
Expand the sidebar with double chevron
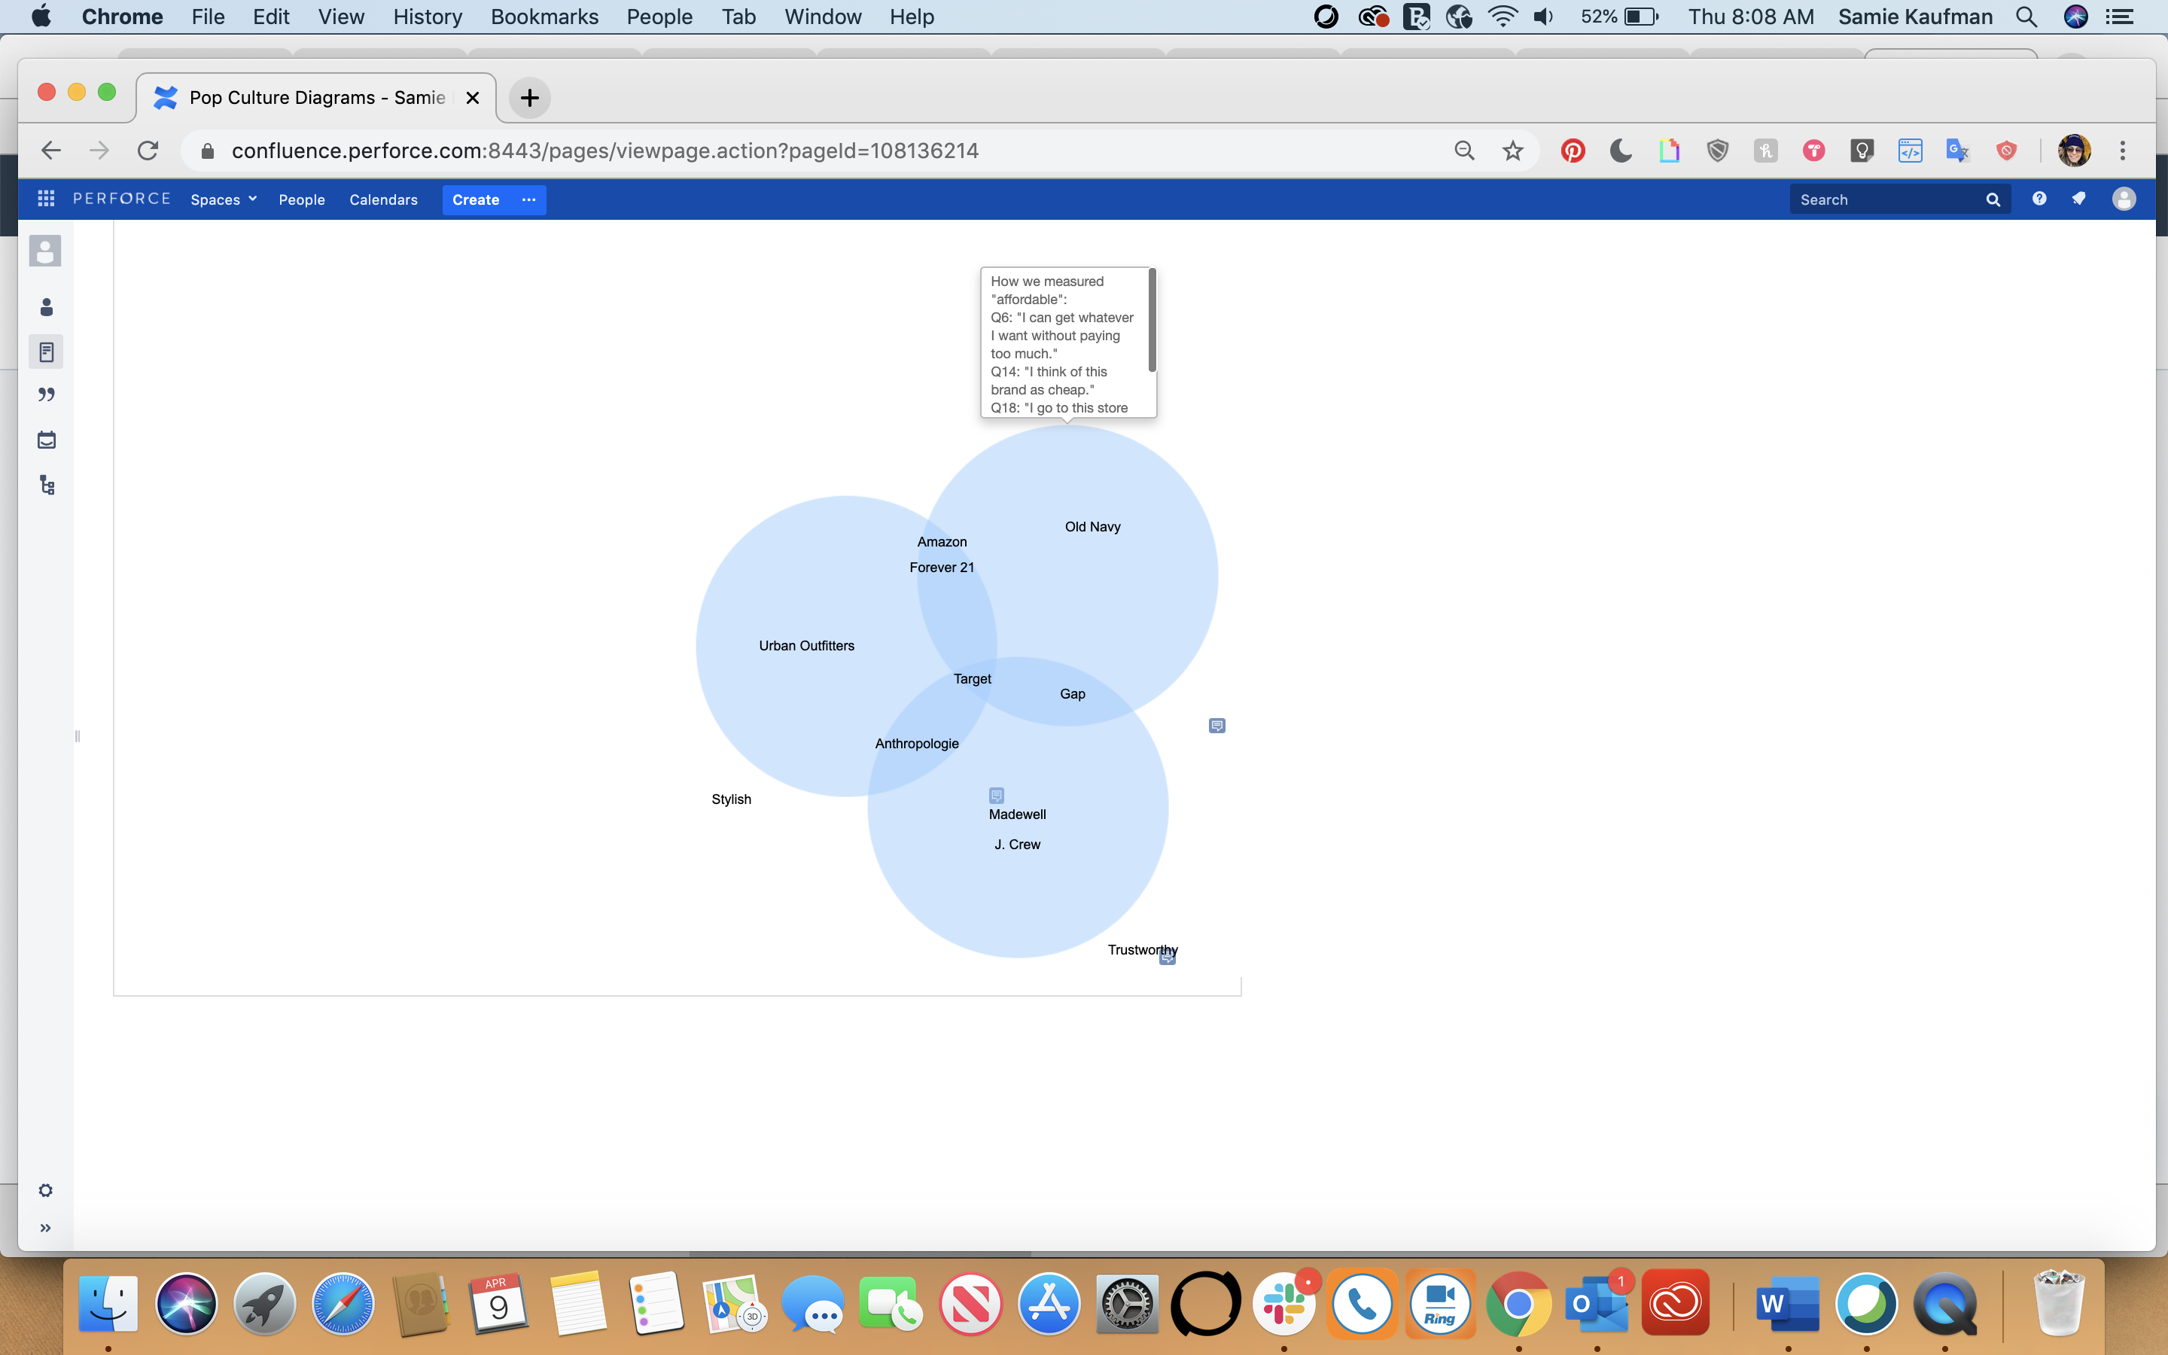pyautogui.click(x=46, y=1228)
